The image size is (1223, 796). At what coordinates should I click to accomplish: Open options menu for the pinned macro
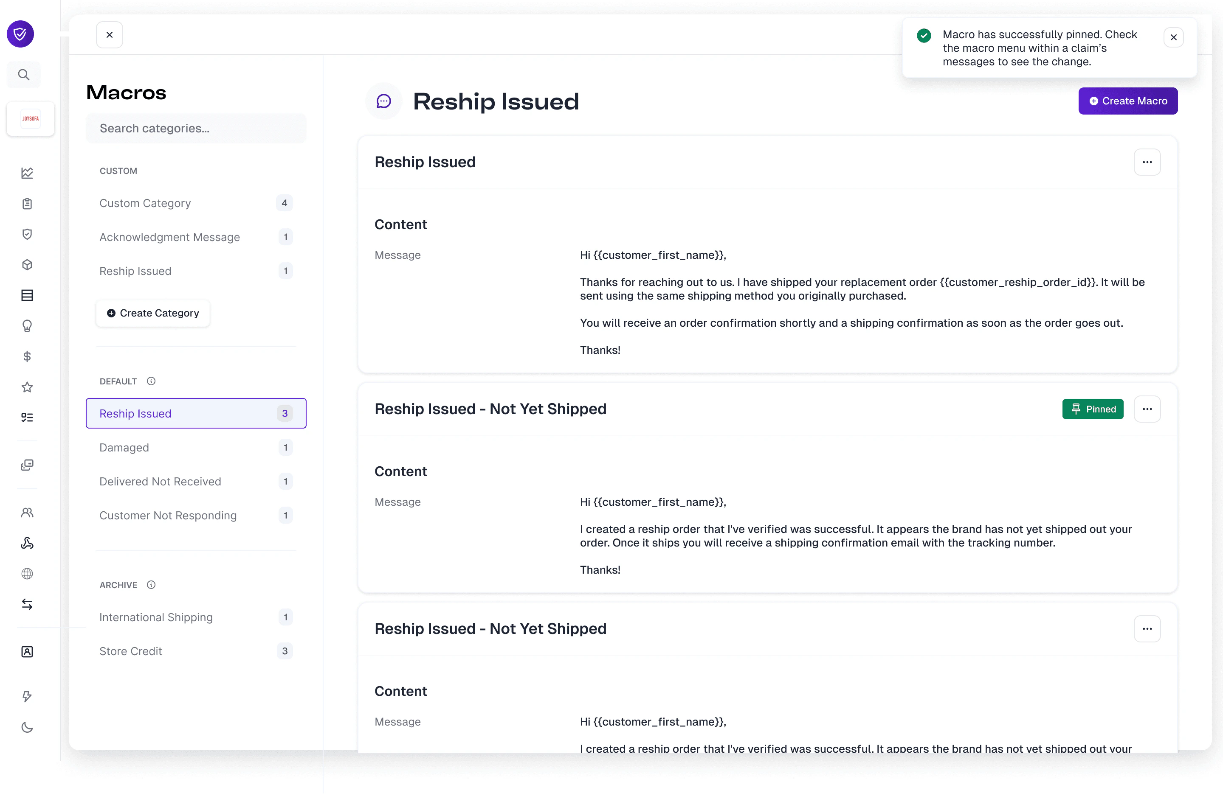[1147, 409]
